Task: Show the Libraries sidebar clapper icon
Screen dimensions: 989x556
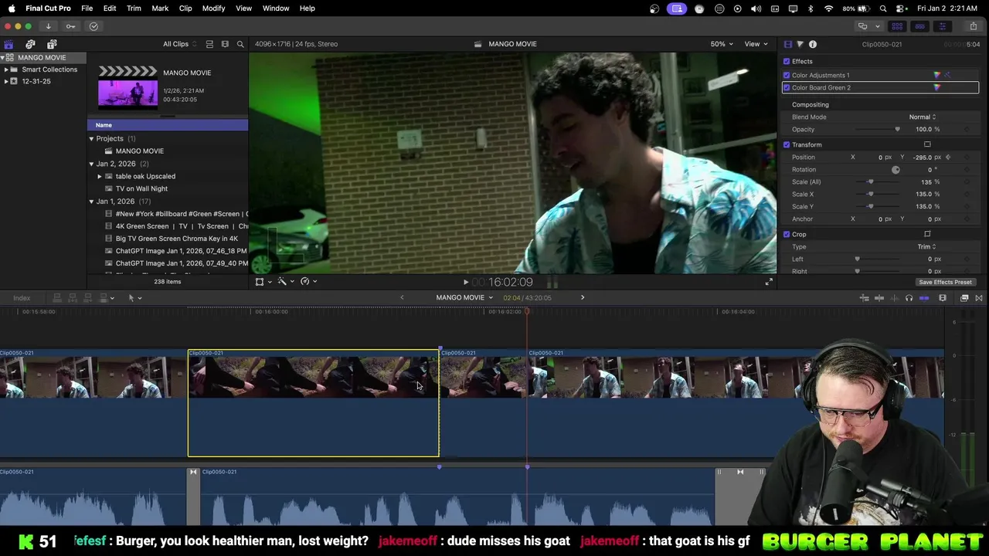Action: click(8, 44)
